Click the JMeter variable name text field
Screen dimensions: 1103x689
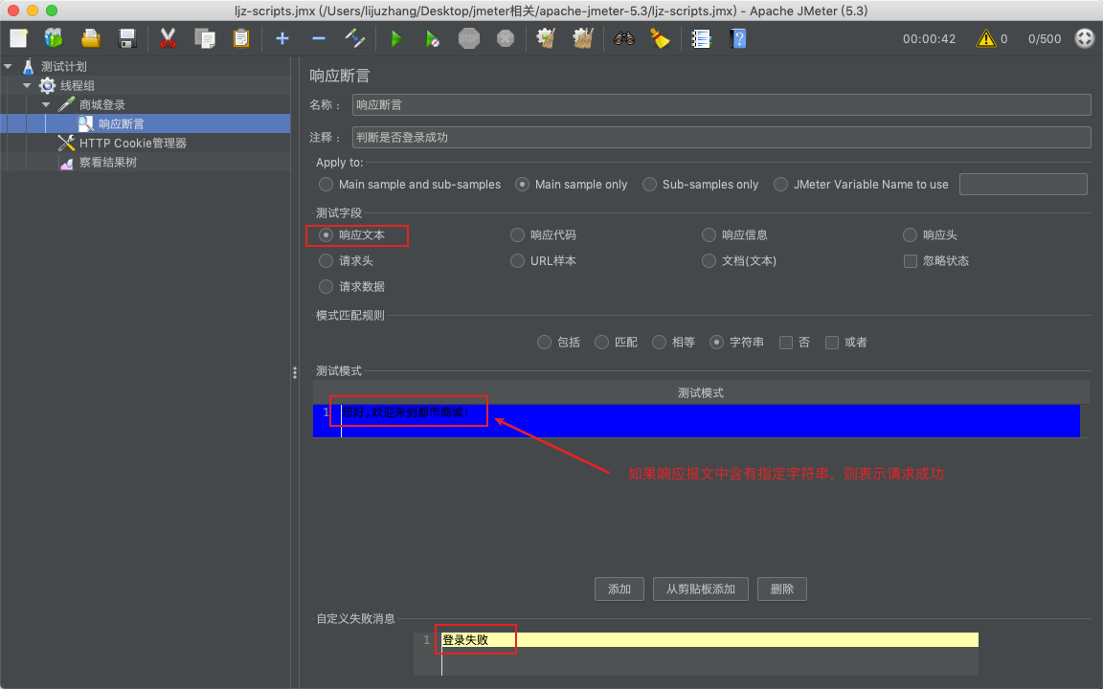(x=1023, y=184)
